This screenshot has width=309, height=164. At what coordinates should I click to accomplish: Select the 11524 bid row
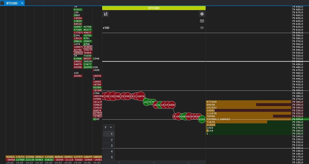coord(248,125)
